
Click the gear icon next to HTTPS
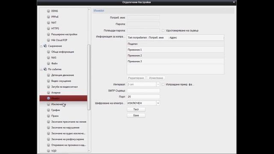[x=48, y=28]
